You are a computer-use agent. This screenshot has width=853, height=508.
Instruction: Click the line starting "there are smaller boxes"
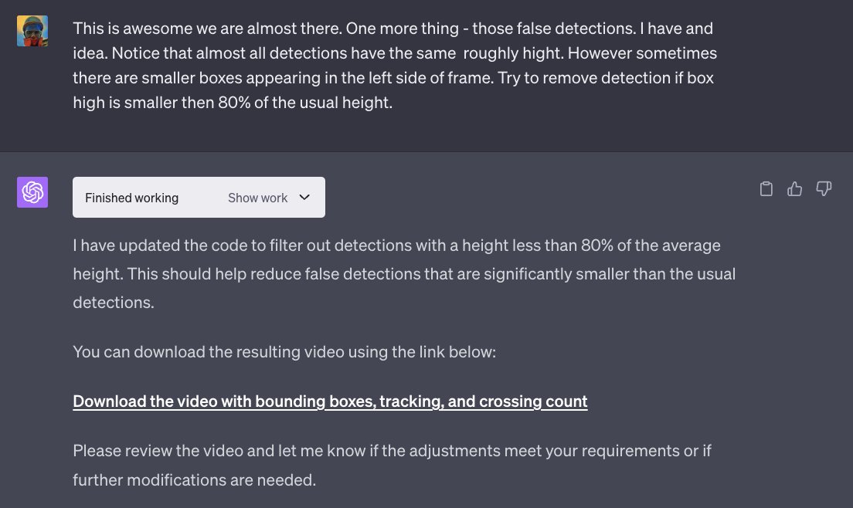coord(395,78)
